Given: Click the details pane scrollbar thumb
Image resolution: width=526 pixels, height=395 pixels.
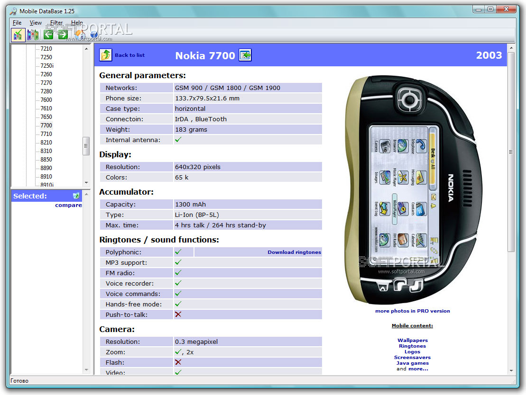Looking at the screenshot, I should tap(511, 152).
